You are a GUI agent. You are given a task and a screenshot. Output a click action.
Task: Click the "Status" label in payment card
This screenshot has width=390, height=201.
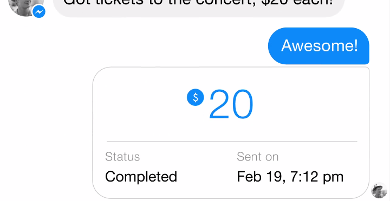[122, 157]
